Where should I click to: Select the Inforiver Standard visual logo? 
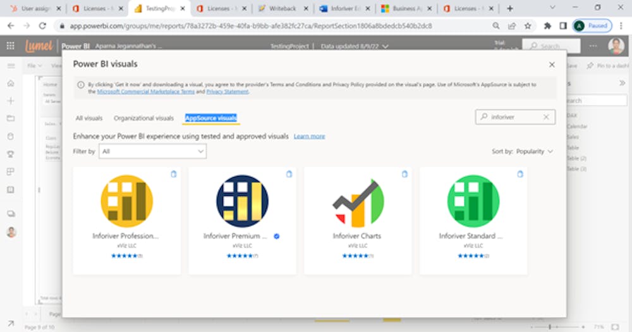click(473, 201)
